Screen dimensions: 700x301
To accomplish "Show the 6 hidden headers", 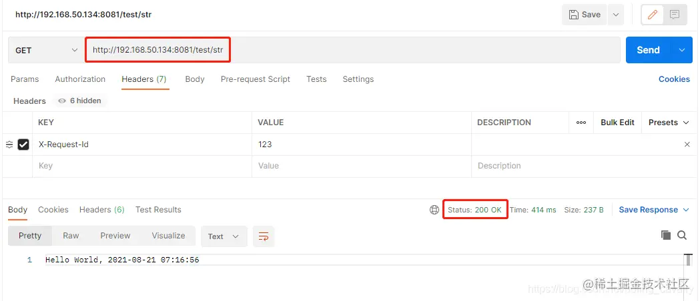I will (x=80, y=101).
